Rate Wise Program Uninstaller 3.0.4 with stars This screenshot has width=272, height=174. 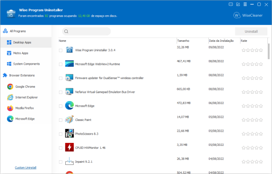pyautogui.click(x=252, y=50)
